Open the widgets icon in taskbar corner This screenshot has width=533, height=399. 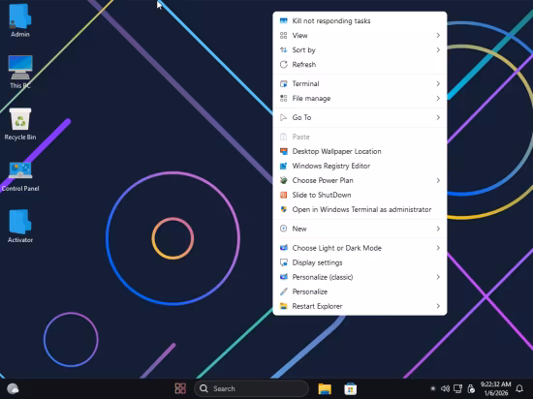13,388
